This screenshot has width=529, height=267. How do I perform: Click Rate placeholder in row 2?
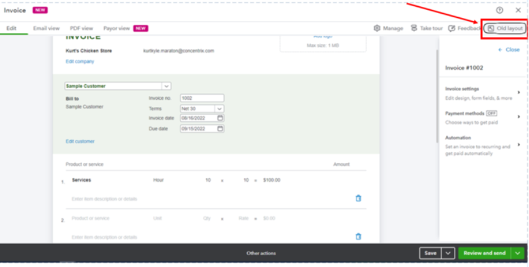pyautogui.click(x=243, y=218)
